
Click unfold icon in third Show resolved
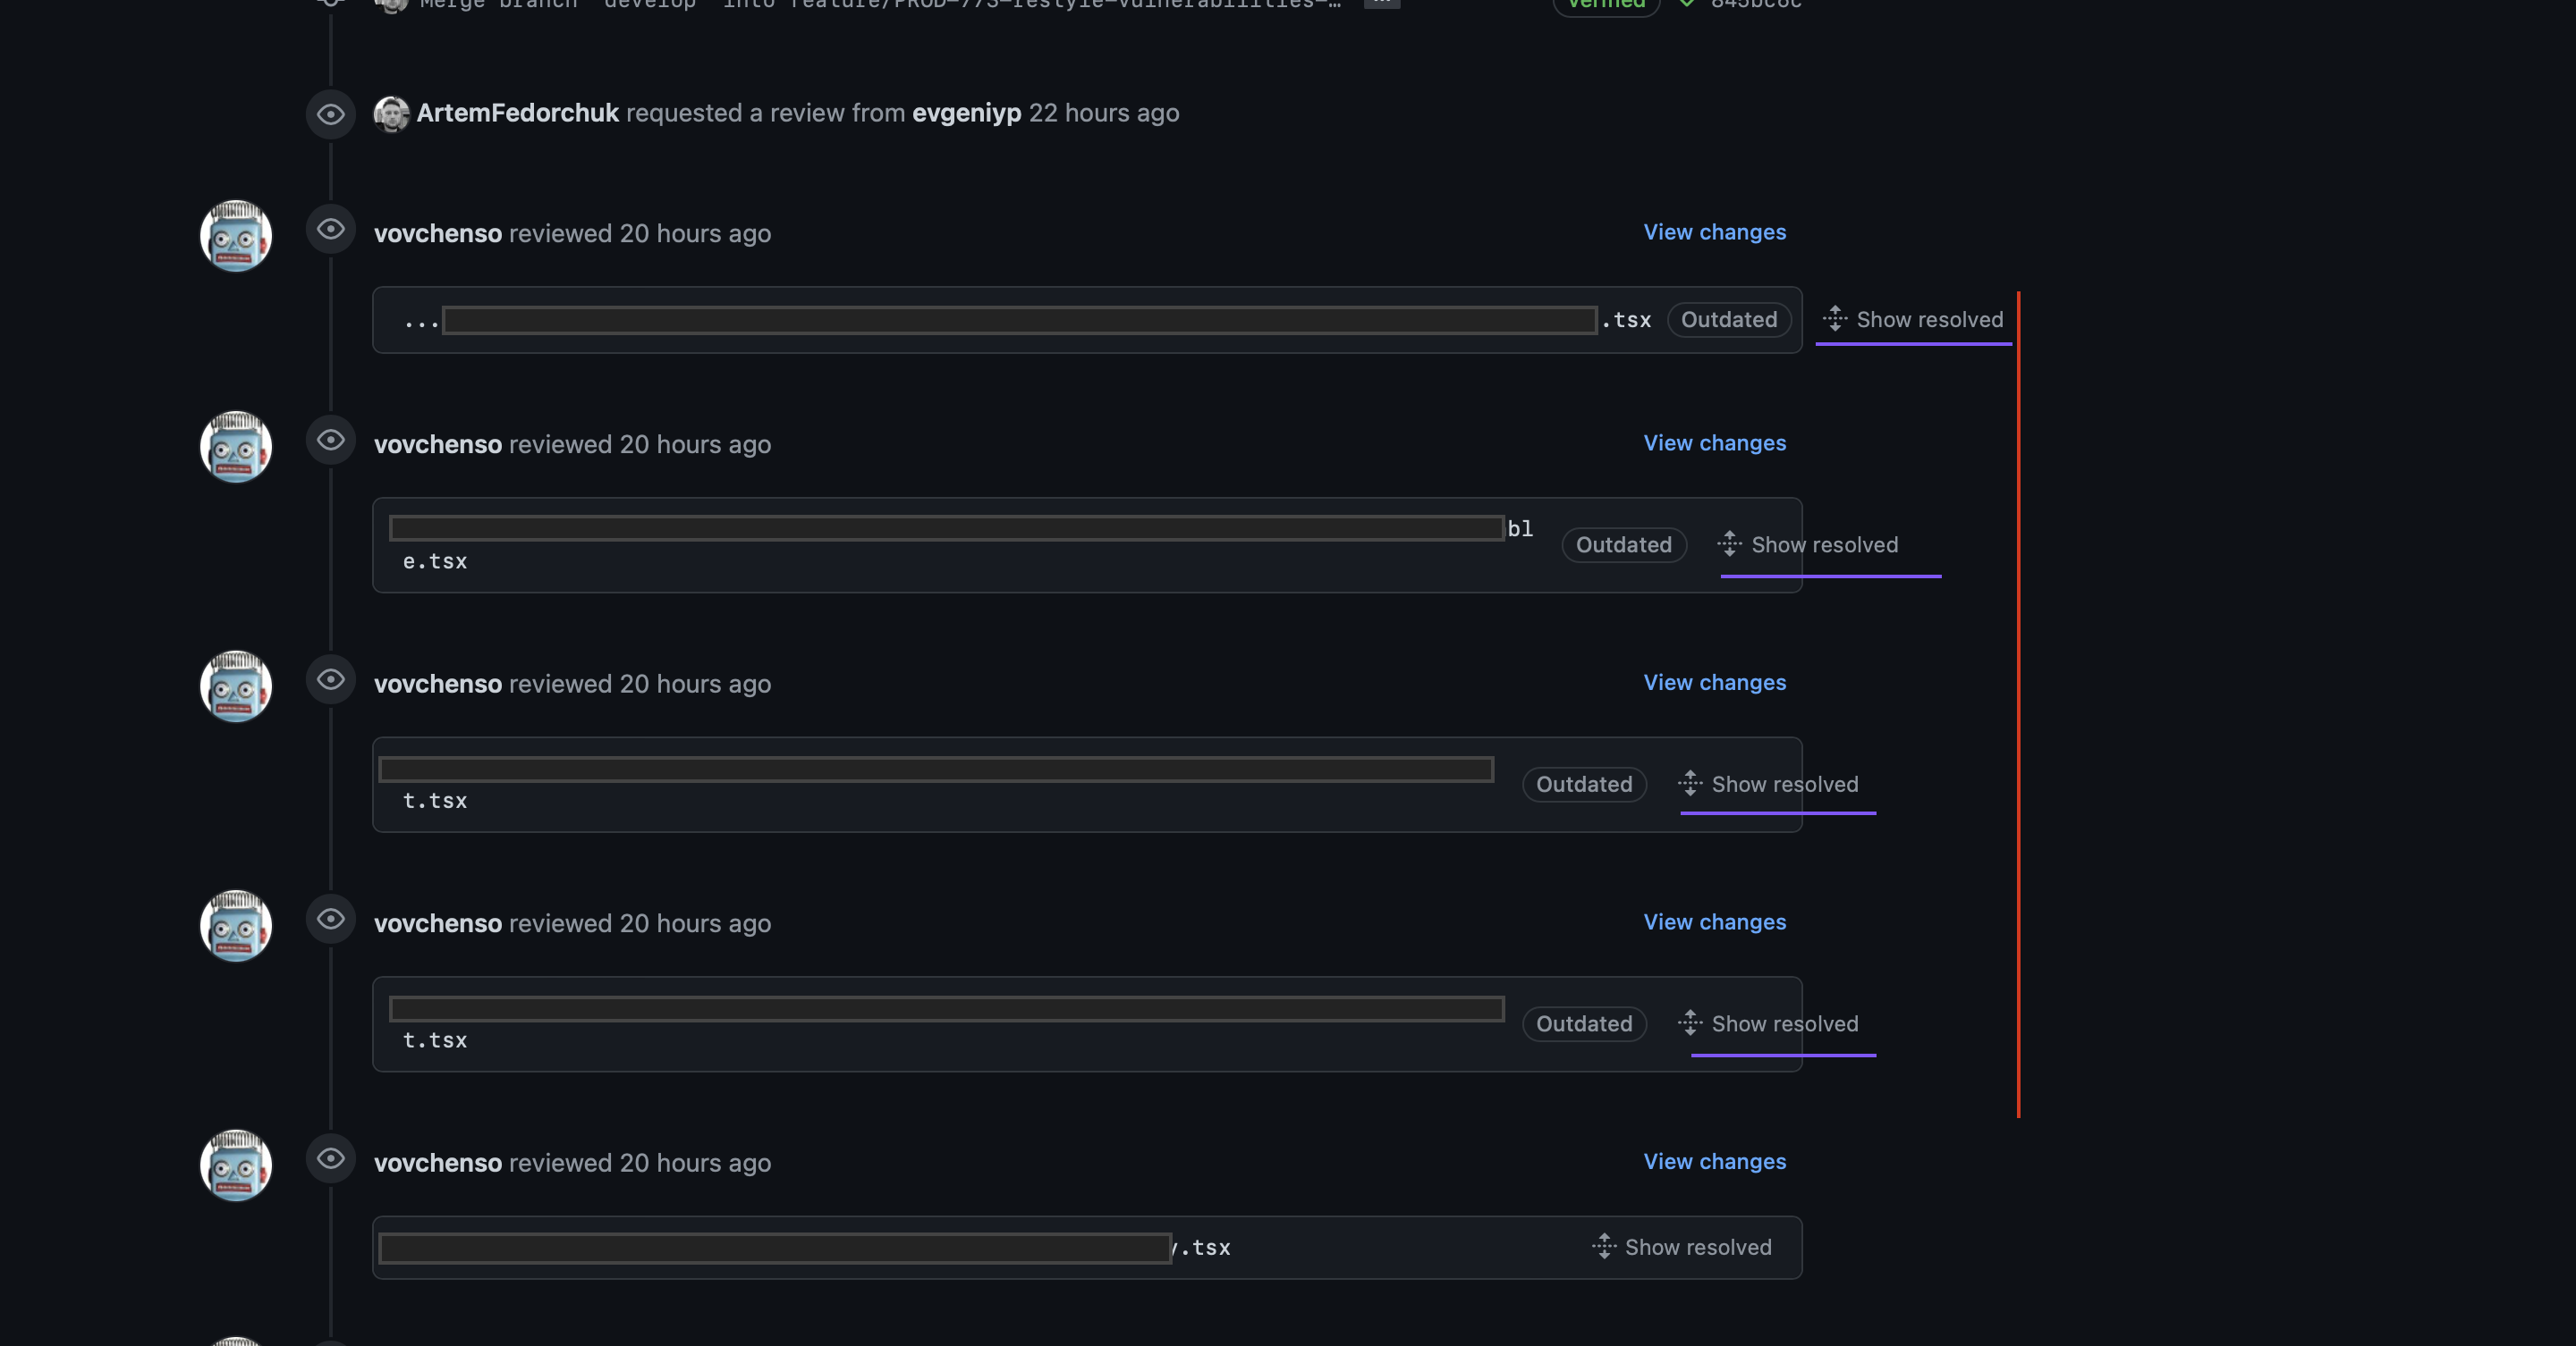(1690, 784)
